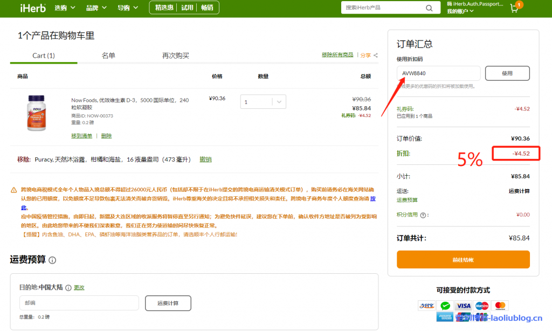Click the 移除所有商品 link
The image size is (552, 332).
(337, 55)
